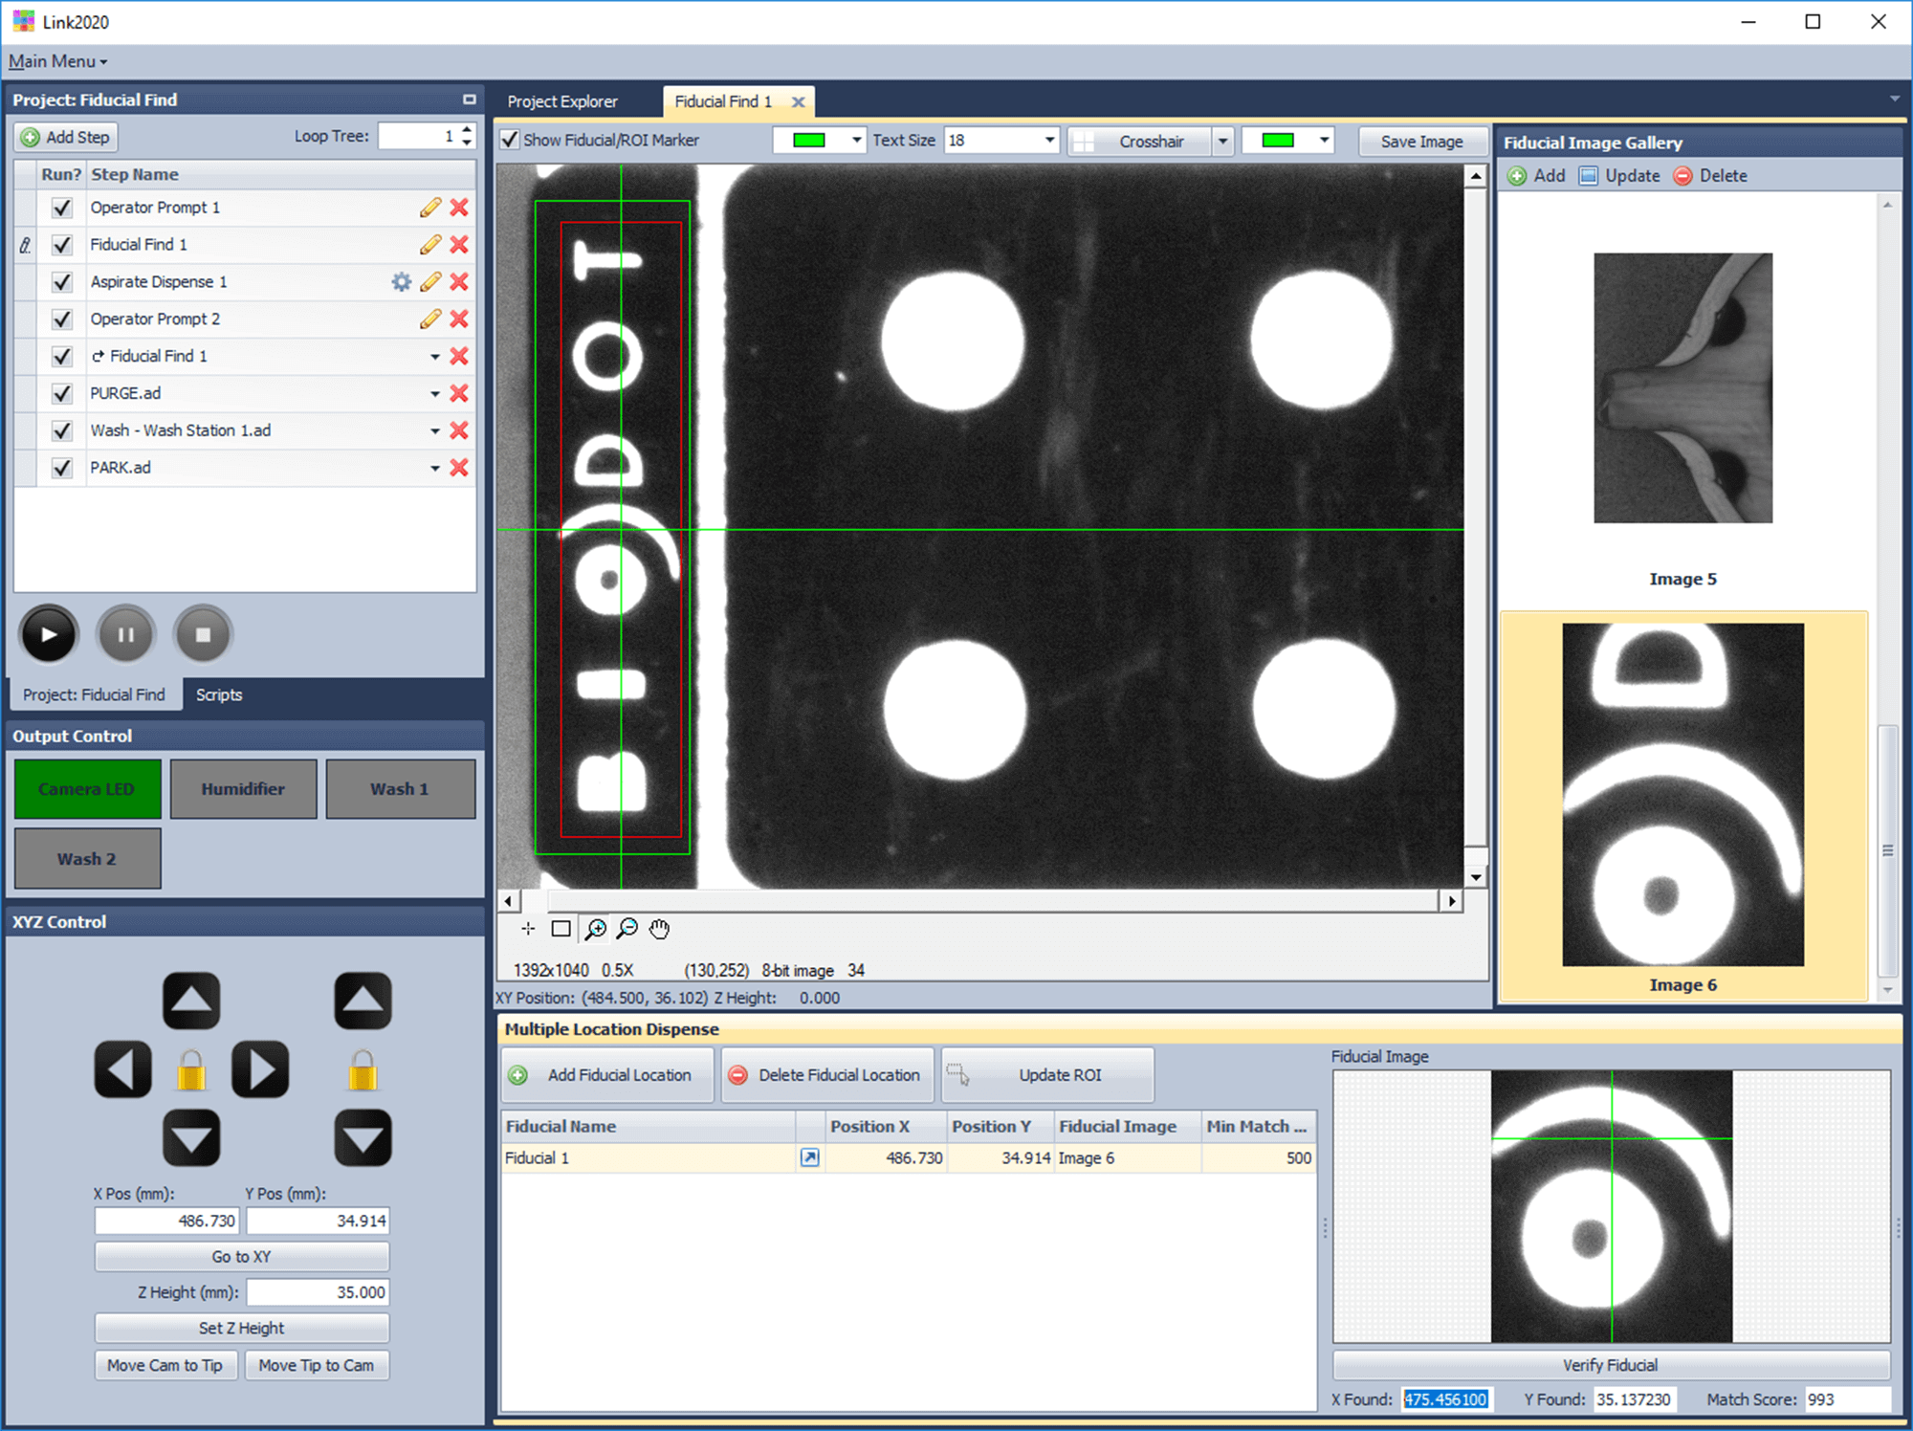The height and width of the screenshot is (1431, 1913).
Task: Select the Image 5 thumbnail in the gallery
Action: coord(1682,388)
